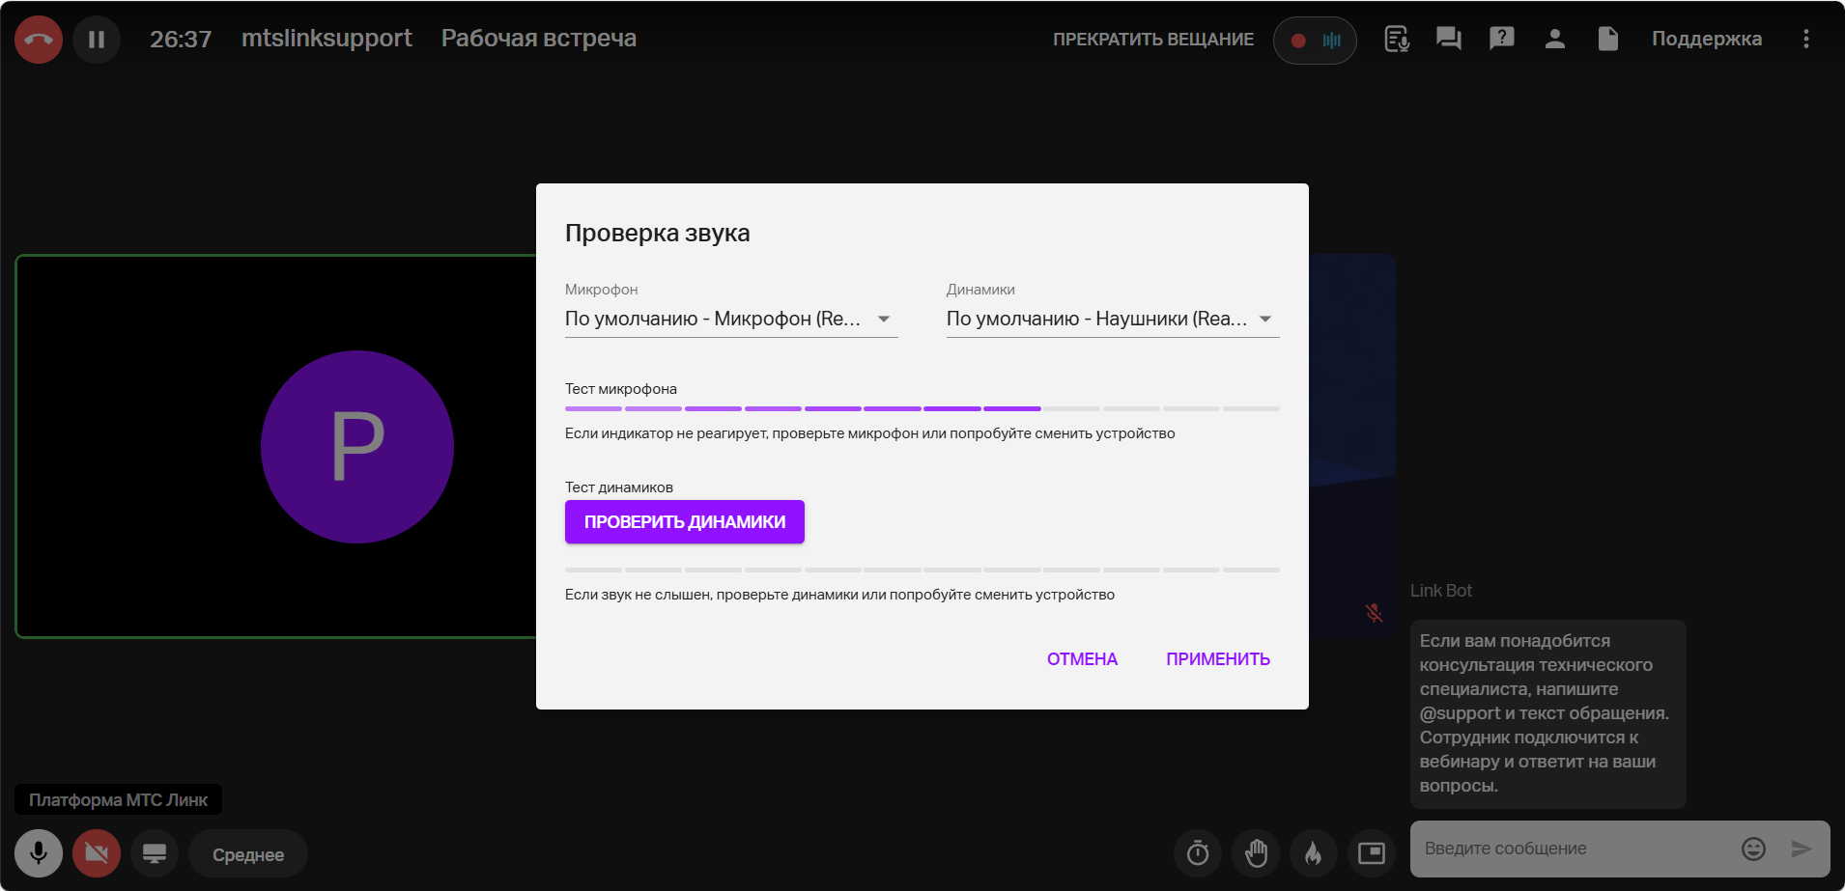Open the questions icon in top bar
1845x891 pixels.
point(1501,39)
